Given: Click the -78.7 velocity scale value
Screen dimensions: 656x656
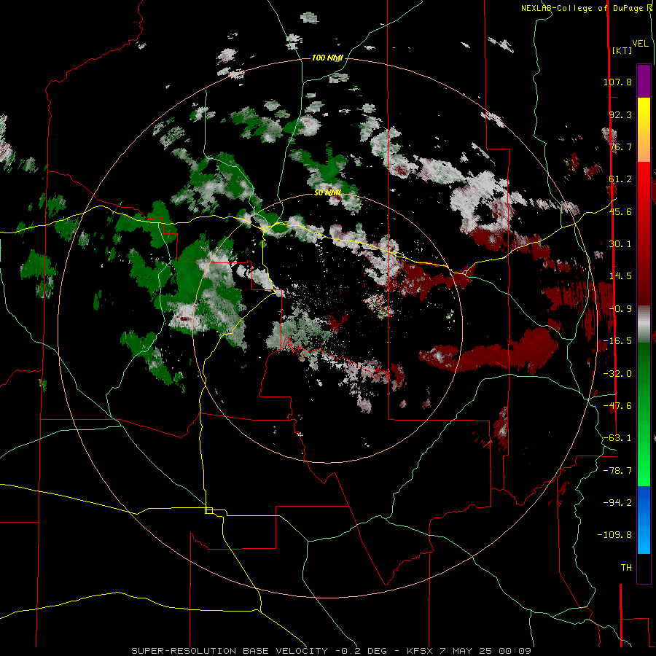Looking at the screenshot, I should (x=617, y=471).
